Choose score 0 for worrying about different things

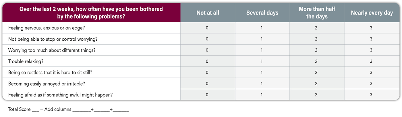(x=207, y=50)
